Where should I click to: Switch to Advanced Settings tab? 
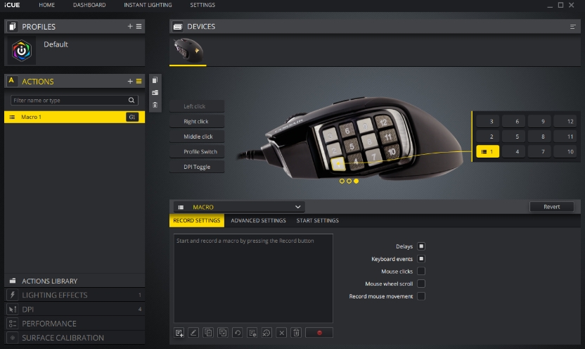pyautogui.click(x=258, y=221)
